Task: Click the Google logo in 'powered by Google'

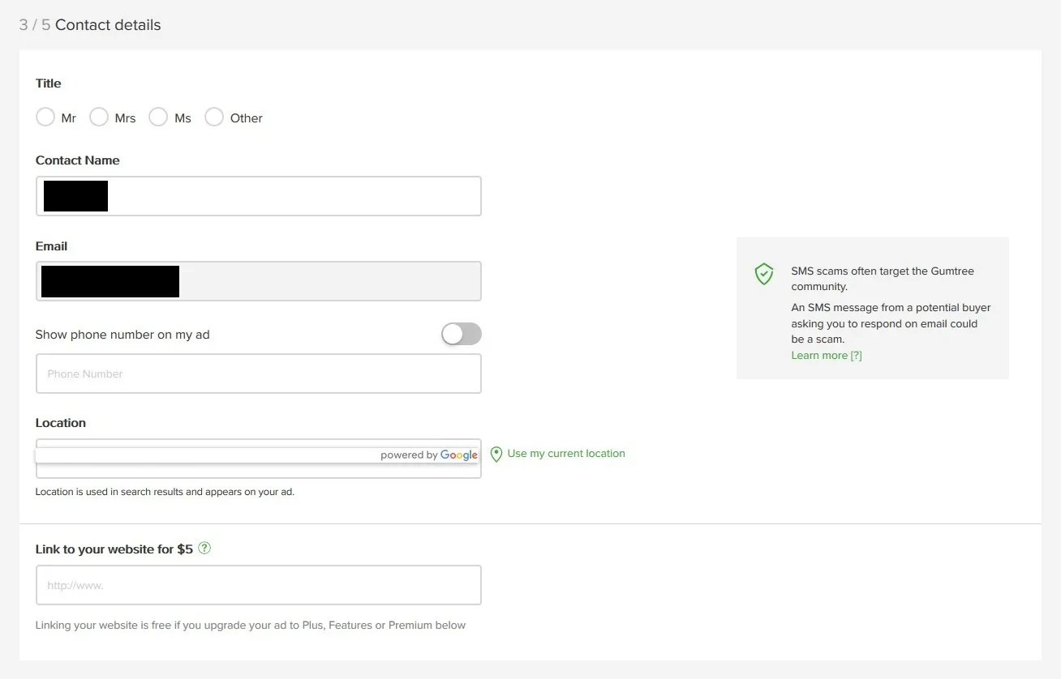Action: tap(459, 455)
